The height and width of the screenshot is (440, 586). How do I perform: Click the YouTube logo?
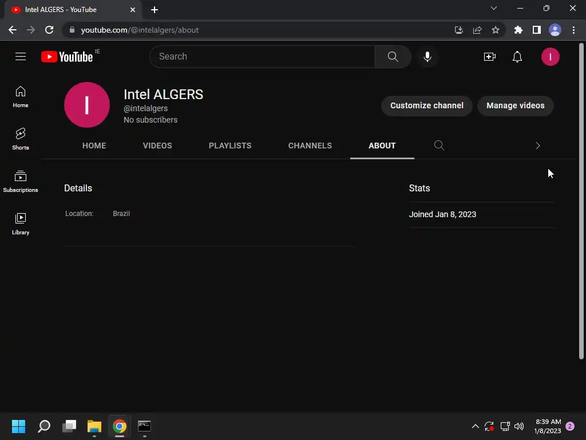[x=68, y=57]
